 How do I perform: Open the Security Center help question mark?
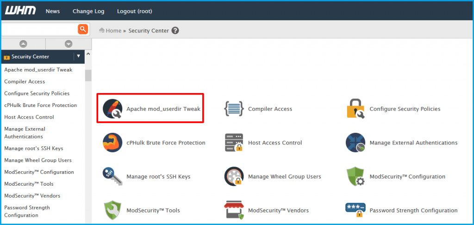click(x=175, y=31)
